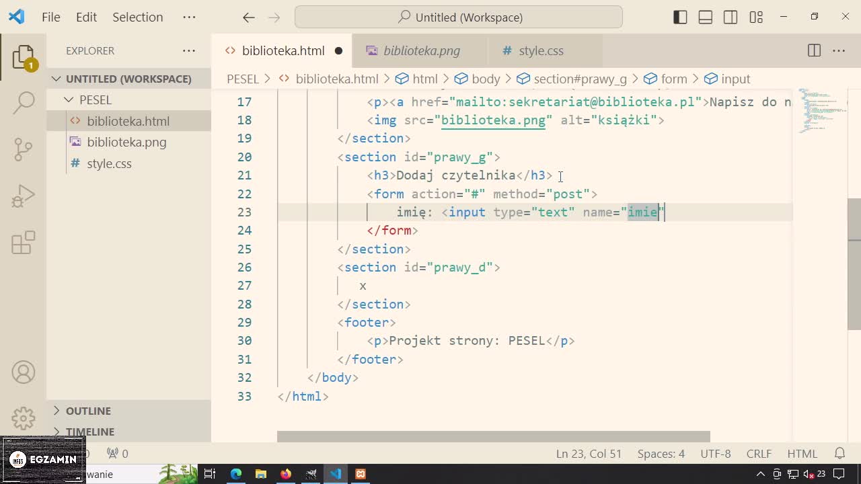Click the html breadcrumb

pyautogui.click(x=416, y=79)
